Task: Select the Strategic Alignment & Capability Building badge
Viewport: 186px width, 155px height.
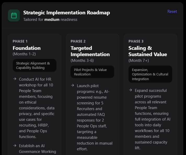Action: (x=34, y=65)
